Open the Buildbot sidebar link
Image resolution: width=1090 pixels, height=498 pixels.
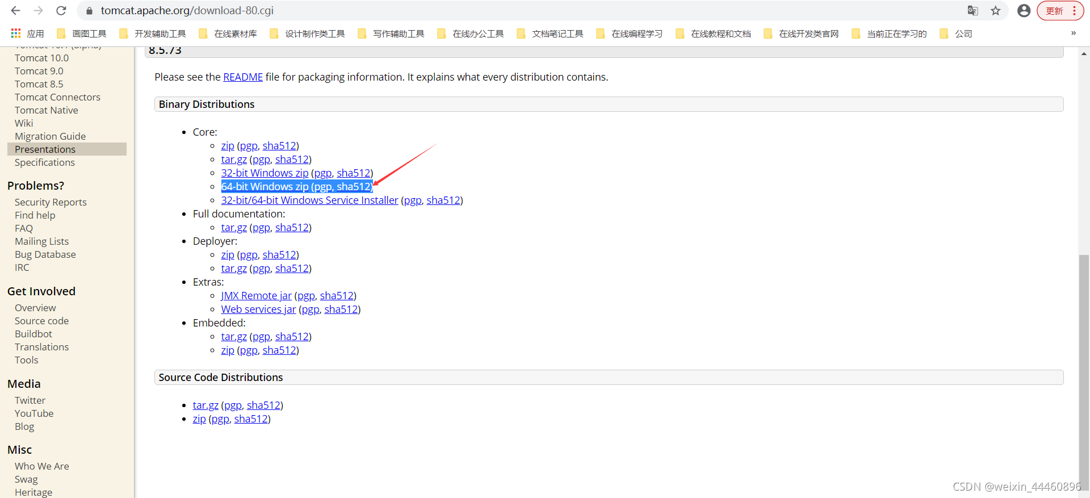pyautogui.click(x=33, y=334)
